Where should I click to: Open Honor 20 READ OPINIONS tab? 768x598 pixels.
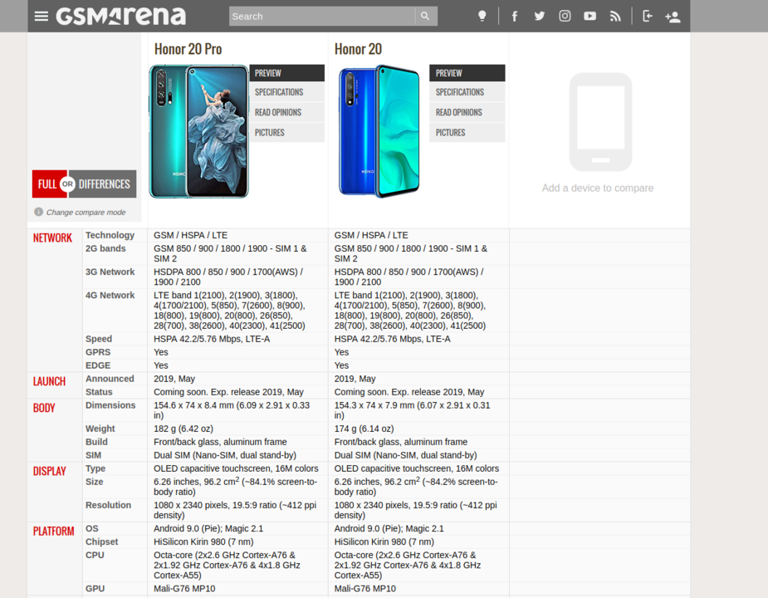tap(467, 112)
